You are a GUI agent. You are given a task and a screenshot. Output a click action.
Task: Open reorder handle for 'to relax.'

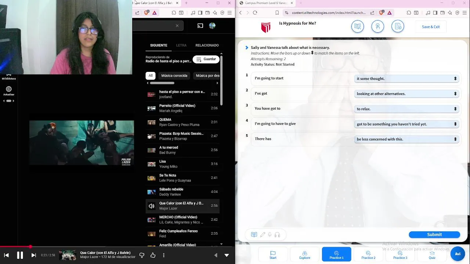coord(455,109)
